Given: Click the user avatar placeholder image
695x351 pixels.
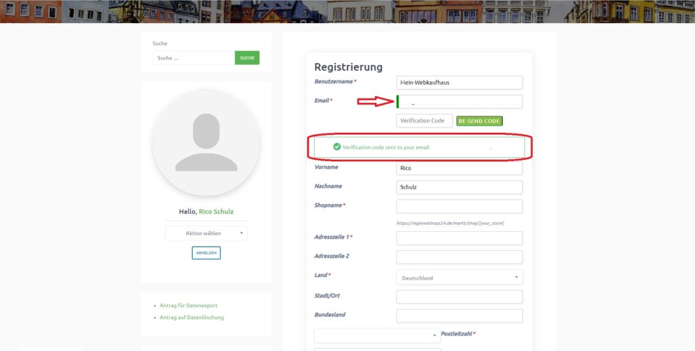Looking at the screenshot, I should click(x=206, y=142).
